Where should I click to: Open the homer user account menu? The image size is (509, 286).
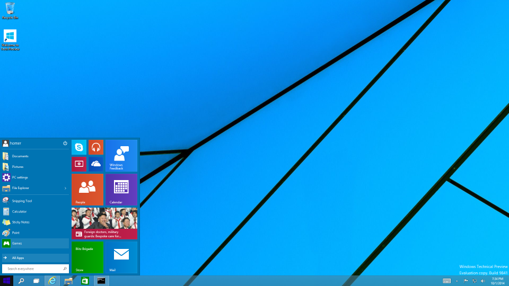[x=12, y=144]
